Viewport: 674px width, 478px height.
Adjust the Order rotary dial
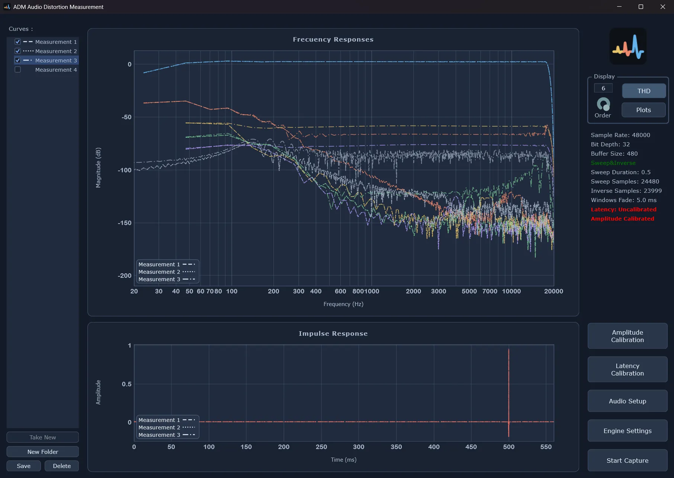coord(603,104)
